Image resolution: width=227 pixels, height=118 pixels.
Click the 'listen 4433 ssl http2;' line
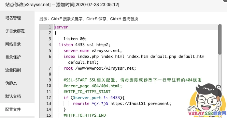click(x=85, y=45)
